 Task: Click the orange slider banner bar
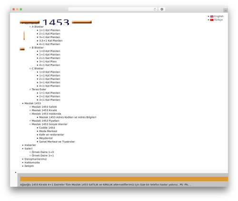coord(124,179)
